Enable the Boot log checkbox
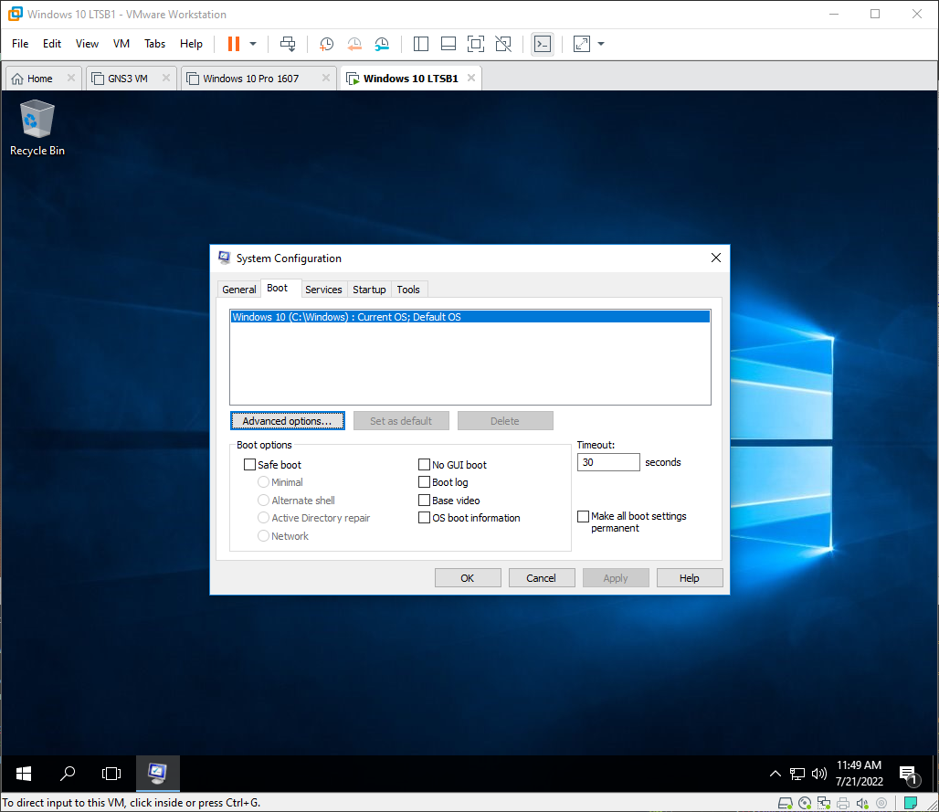The image size is (939, 812). coord(424,482)
